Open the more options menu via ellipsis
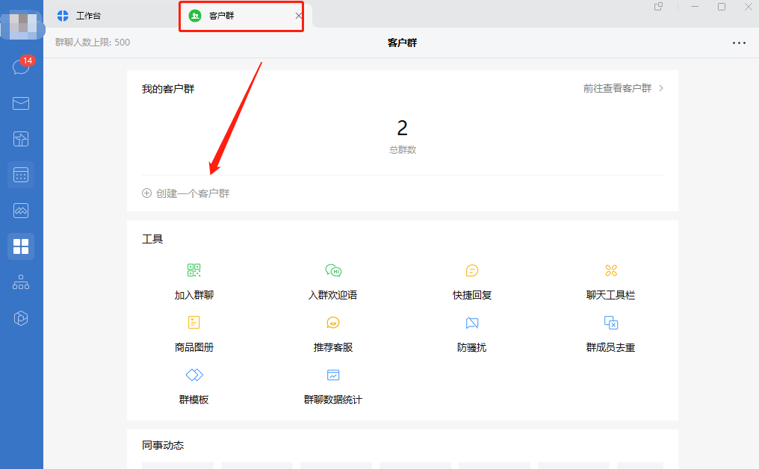Screen dimensions: 759x469 (740, 43)
